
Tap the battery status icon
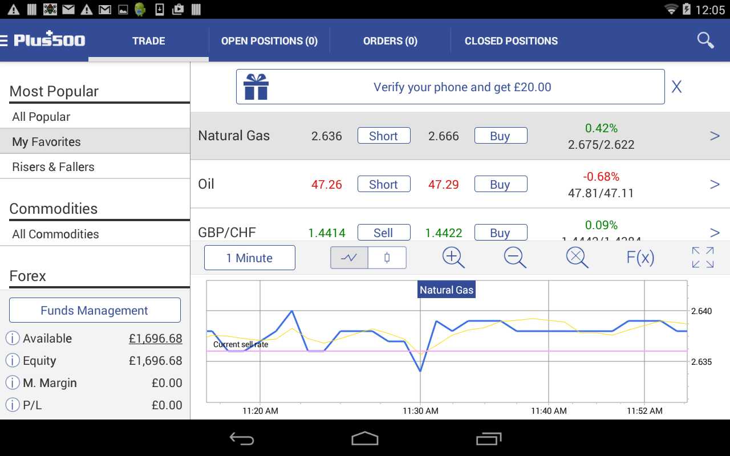click(x=687, y=9)
